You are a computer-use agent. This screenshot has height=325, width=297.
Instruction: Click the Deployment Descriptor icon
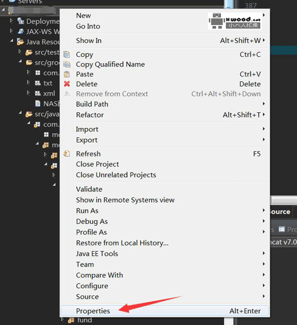click(20, 21)
